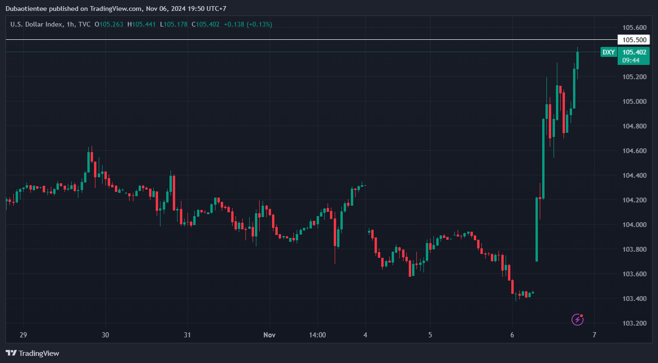The image size is (658, 363).
Task: Select the white 105.500 horizontal line
Action: coord(311,40)
